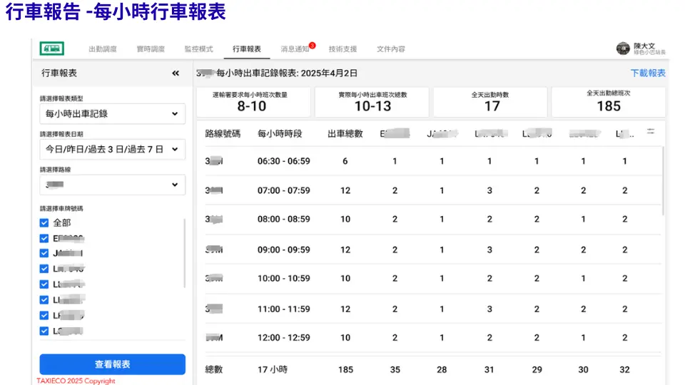Click the 185 total in the 總數 row
This screenshot has height=385, width=685.
(x=345, y=370)
